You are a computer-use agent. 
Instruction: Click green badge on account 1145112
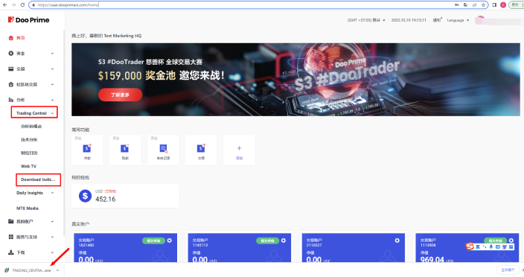coord(268,241)
